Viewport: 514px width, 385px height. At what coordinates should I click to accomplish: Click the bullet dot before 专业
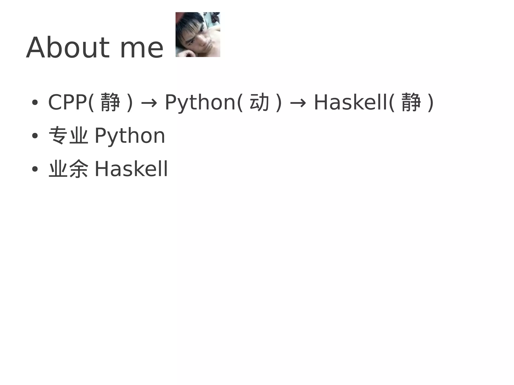click(x=35, y=136)
